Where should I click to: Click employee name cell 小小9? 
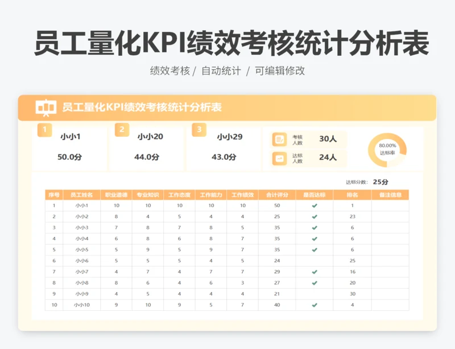point(82,294)
